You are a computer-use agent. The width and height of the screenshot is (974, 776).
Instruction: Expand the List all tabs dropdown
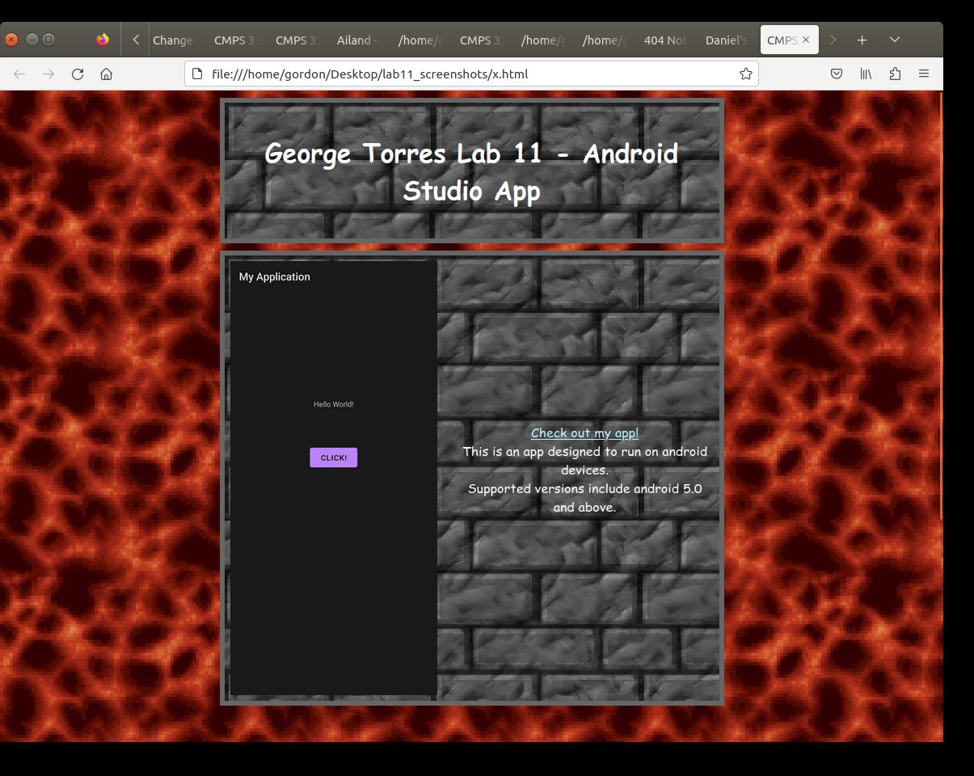(x=895, y=40)
